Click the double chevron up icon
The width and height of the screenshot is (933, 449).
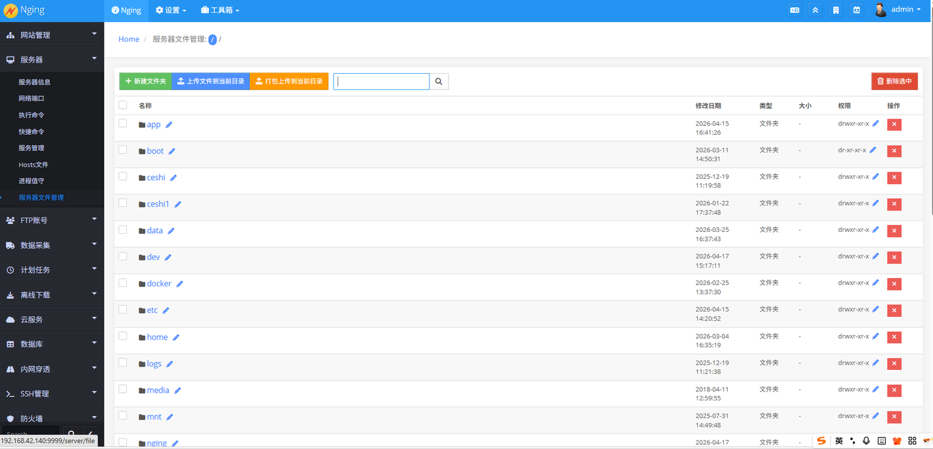[x=815, y=10]
